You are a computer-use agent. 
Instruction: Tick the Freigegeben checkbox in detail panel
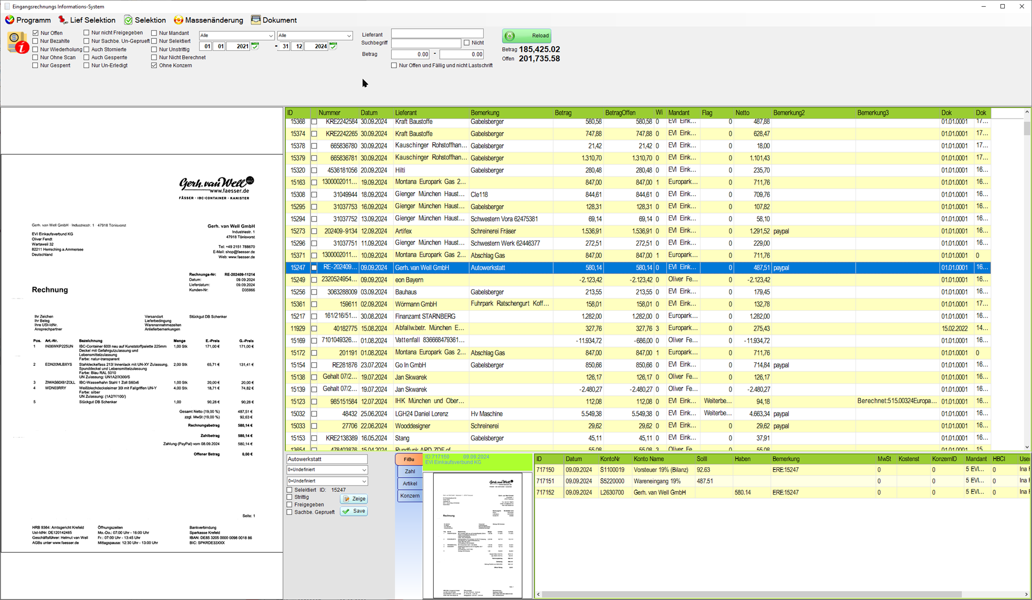(289, 504)
